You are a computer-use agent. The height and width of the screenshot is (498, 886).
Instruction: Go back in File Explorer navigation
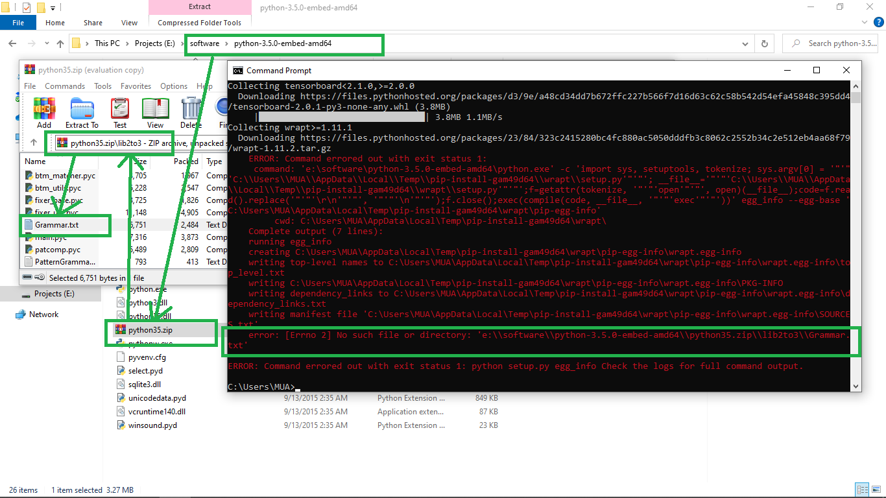13,43
